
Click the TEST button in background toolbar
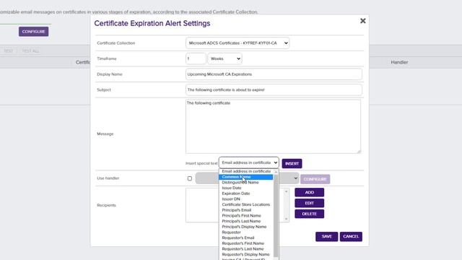point(8,51)
